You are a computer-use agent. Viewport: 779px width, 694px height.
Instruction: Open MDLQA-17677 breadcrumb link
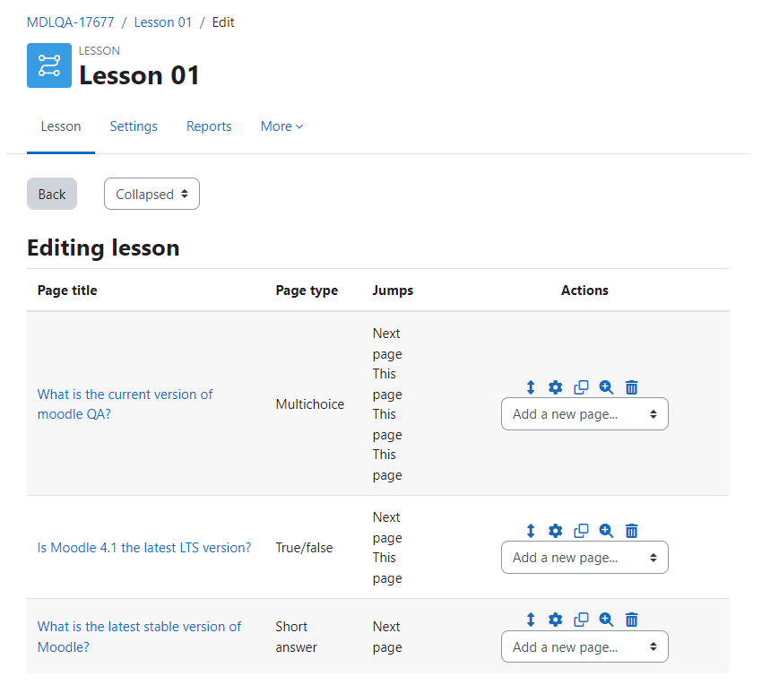tap(70, 22)
